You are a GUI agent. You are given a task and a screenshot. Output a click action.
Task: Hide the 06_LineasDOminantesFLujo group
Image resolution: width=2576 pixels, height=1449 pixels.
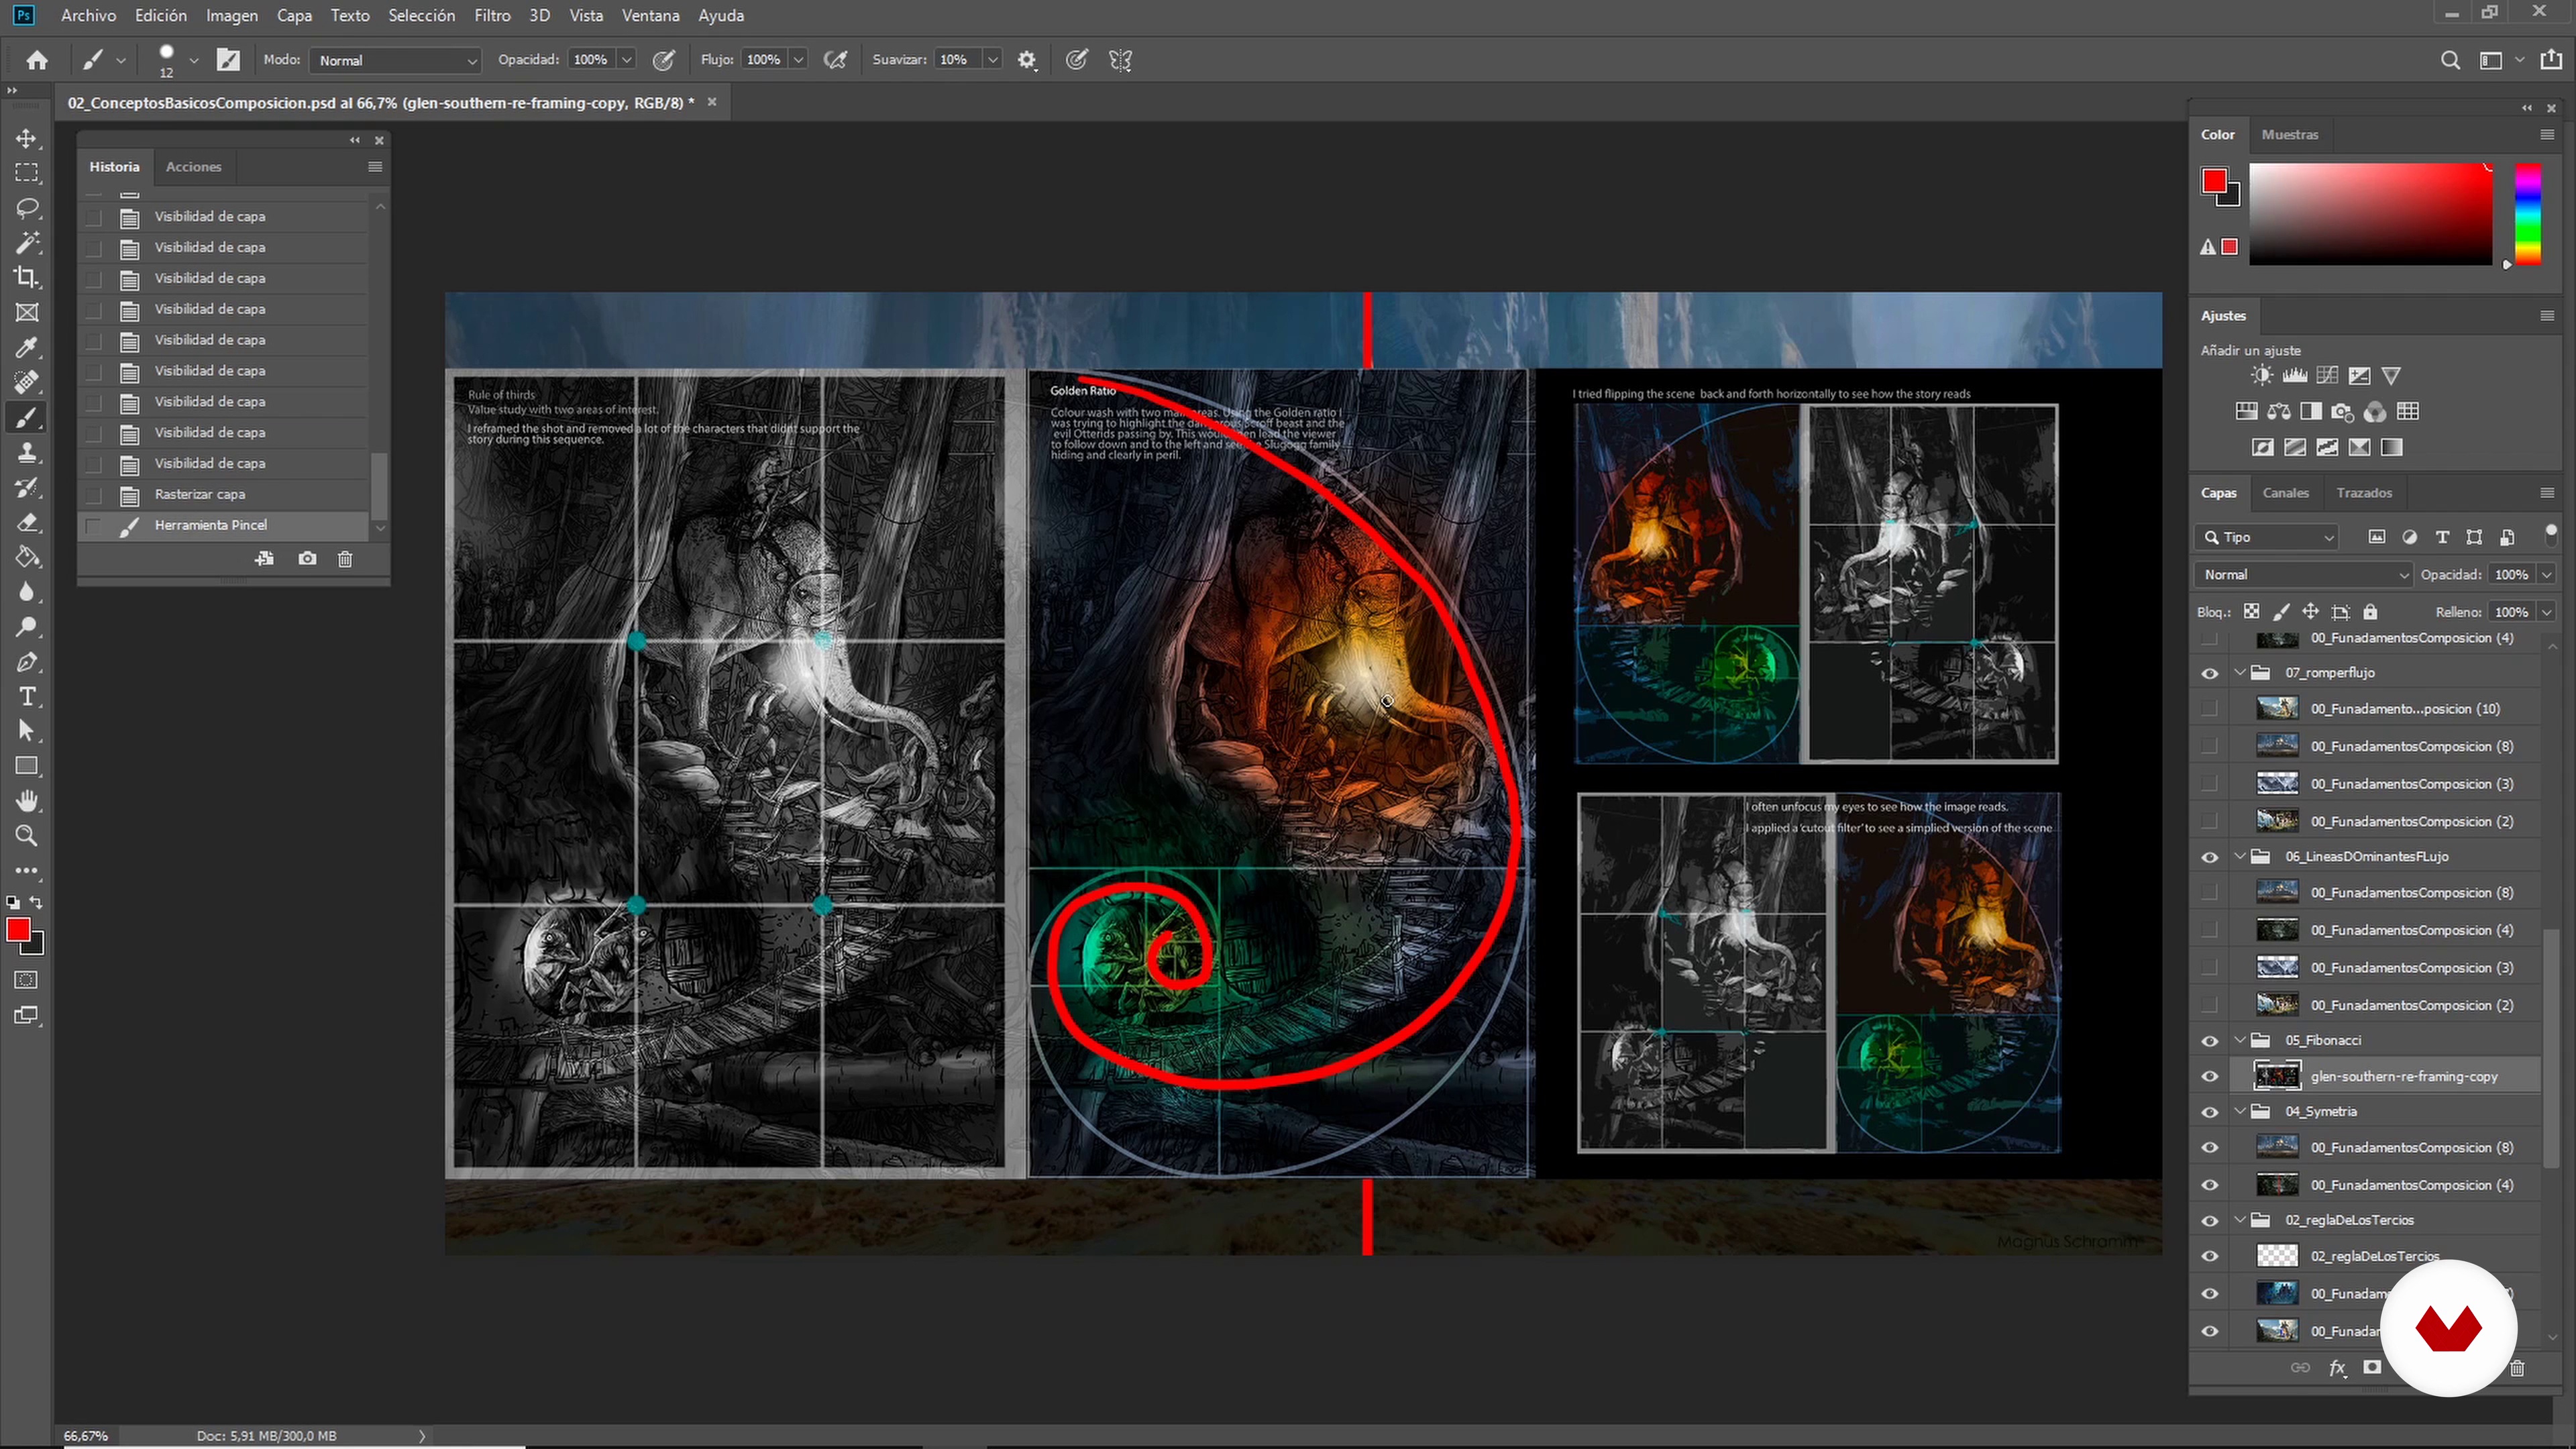tap(2210, 857)
